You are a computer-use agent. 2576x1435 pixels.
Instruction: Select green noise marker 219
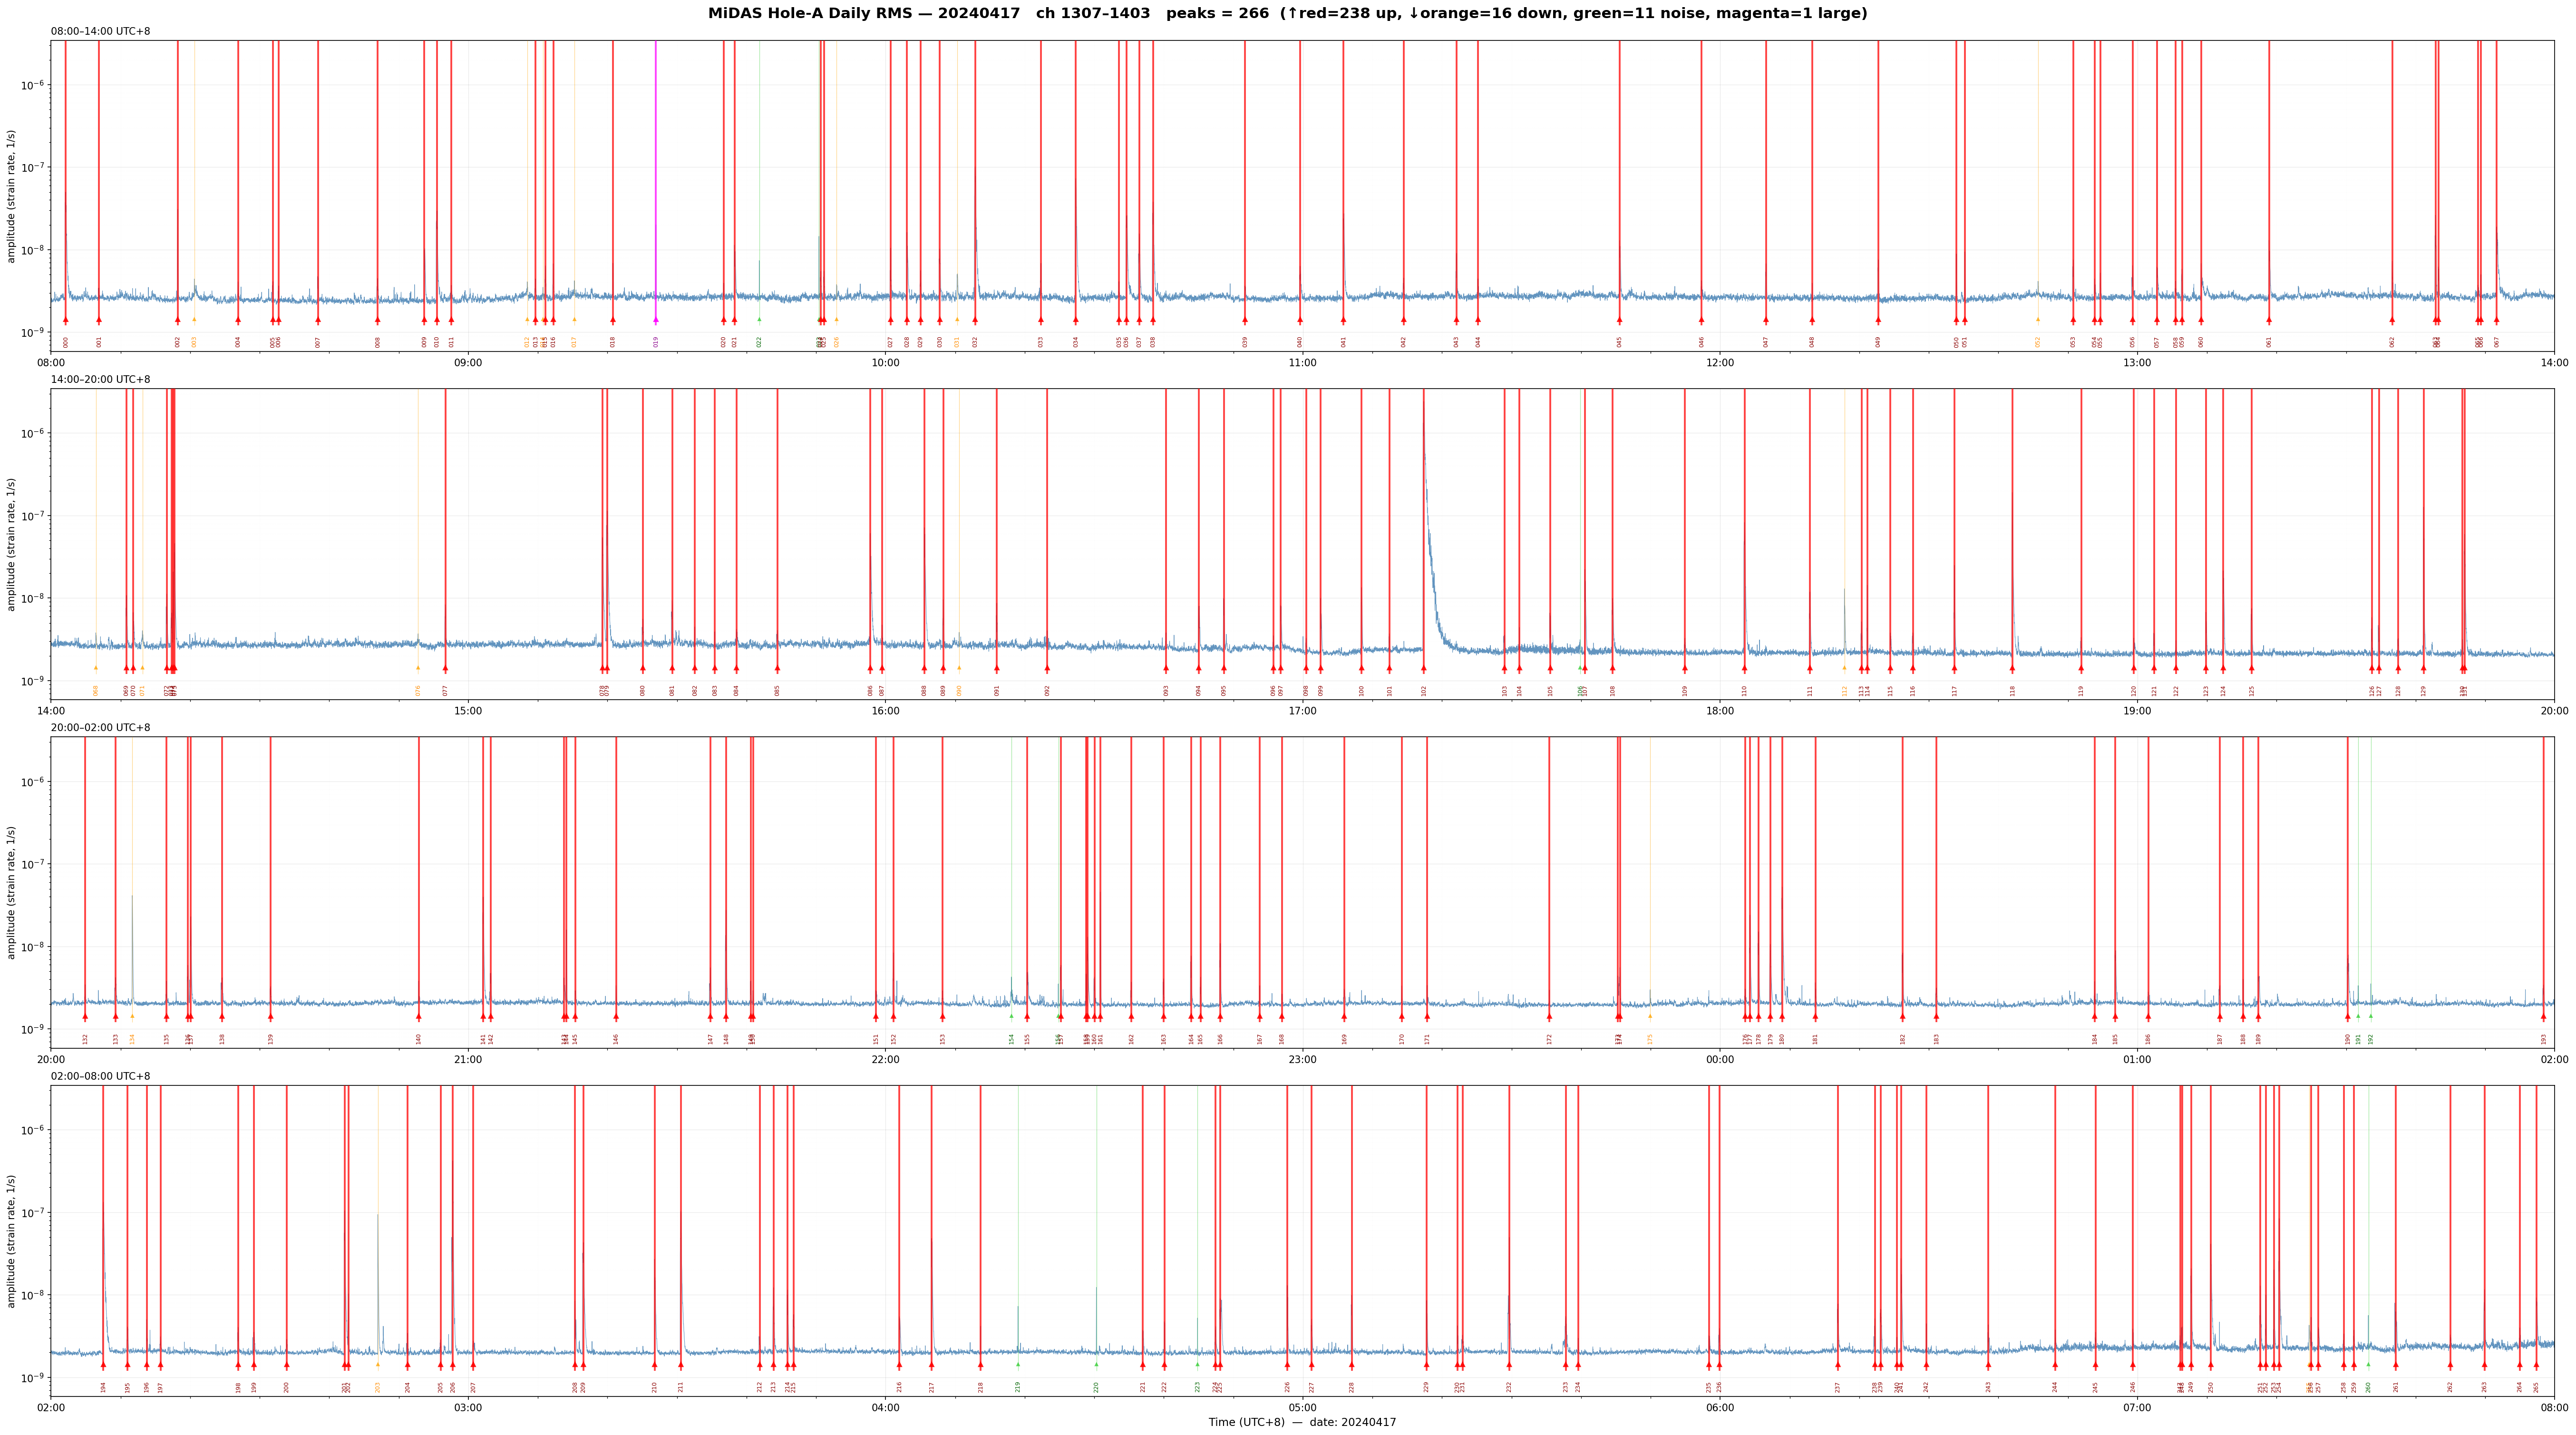[x=1018, y=1365]
